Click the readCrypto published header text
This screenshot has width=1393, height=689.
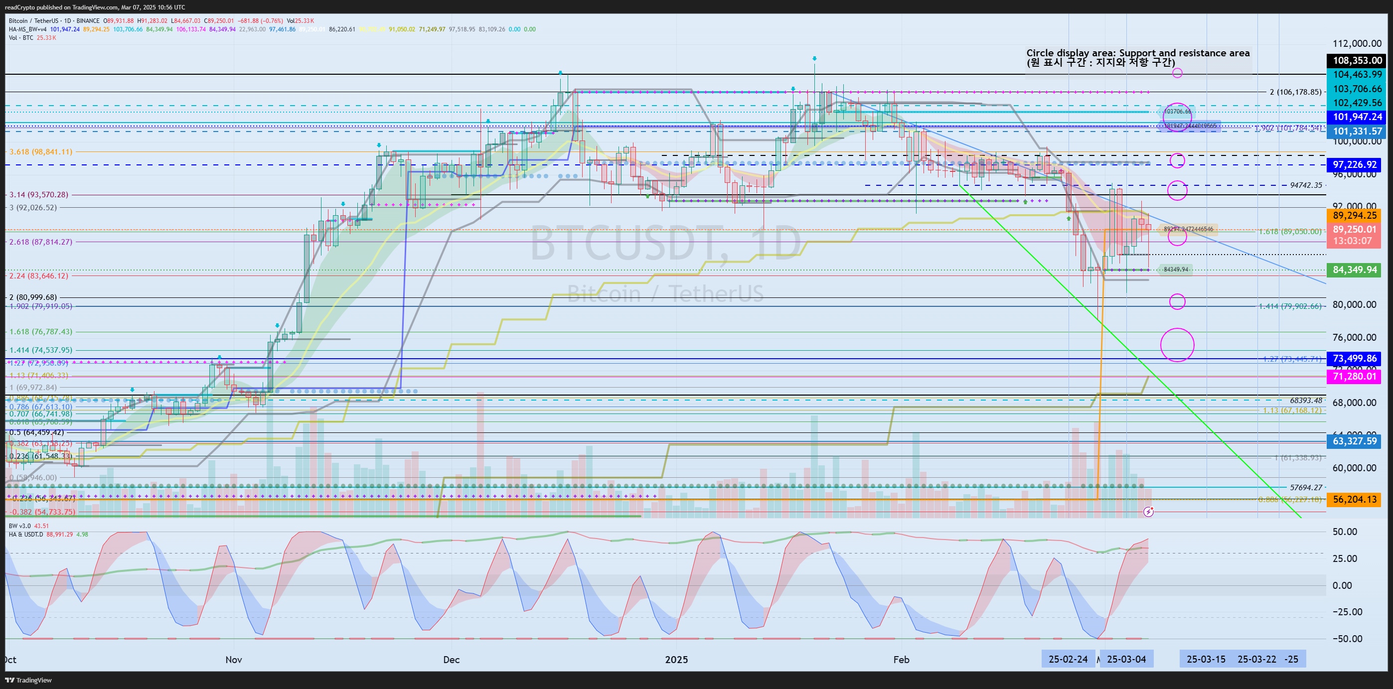coord(95,7)
